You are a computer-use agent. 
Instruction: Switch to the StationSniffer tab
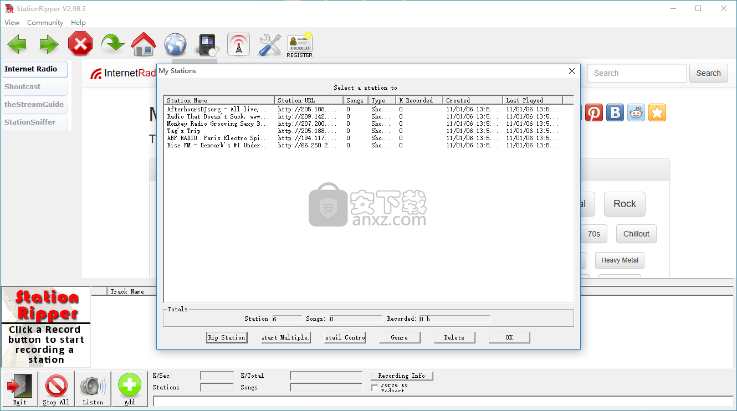(35, 122)
